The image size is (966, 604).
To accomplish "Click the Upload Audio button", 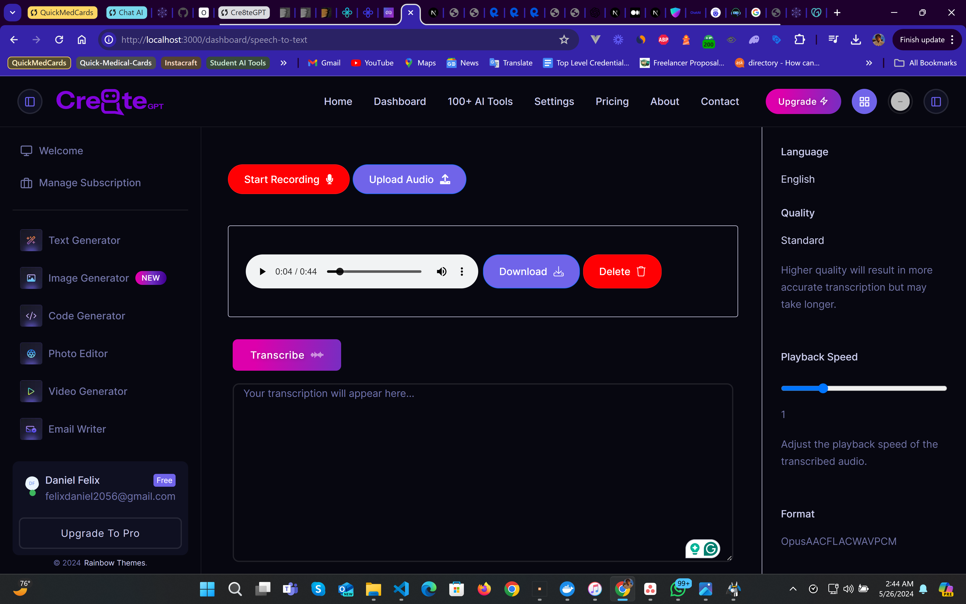I will point(409,179).
